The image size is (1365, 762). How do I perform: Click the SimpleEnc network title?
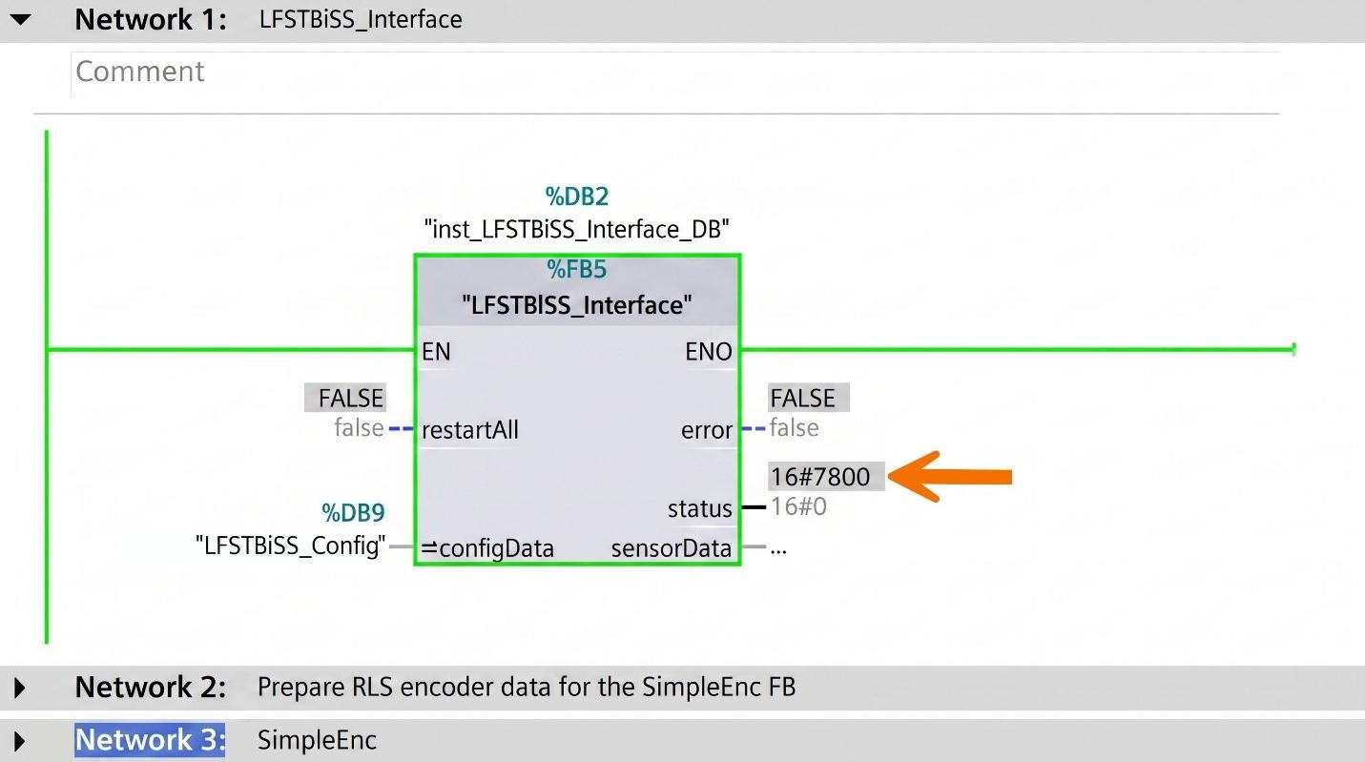tap(317, 740)
